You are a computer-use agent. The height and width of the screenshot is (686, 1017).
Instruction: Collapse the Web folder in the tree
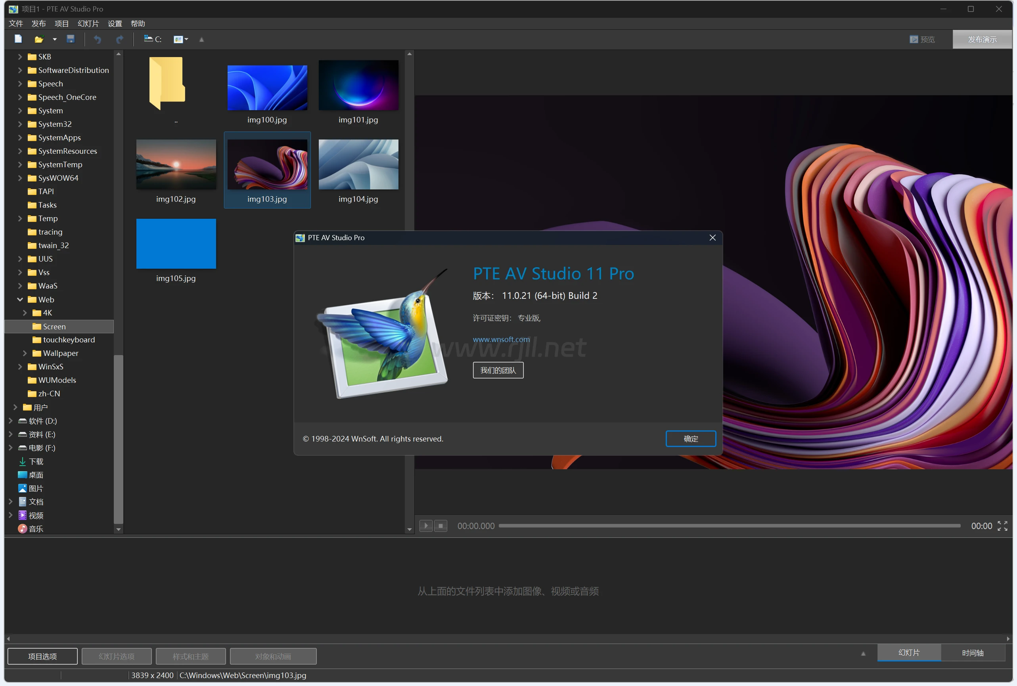click(x=20, y=300)
